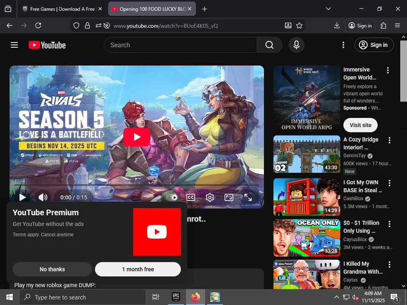This screenshot has width=407, height=305.
Task: Open Ocean Only video thumbnail
Action: pyautogui.click(x=306, y=237)
